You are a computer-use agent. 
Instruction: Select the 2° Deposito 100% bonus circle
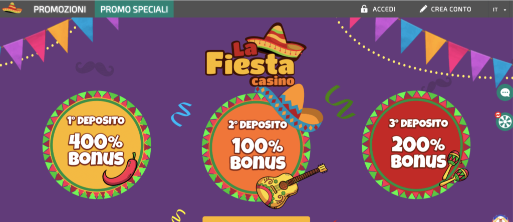tap(256, 147)
